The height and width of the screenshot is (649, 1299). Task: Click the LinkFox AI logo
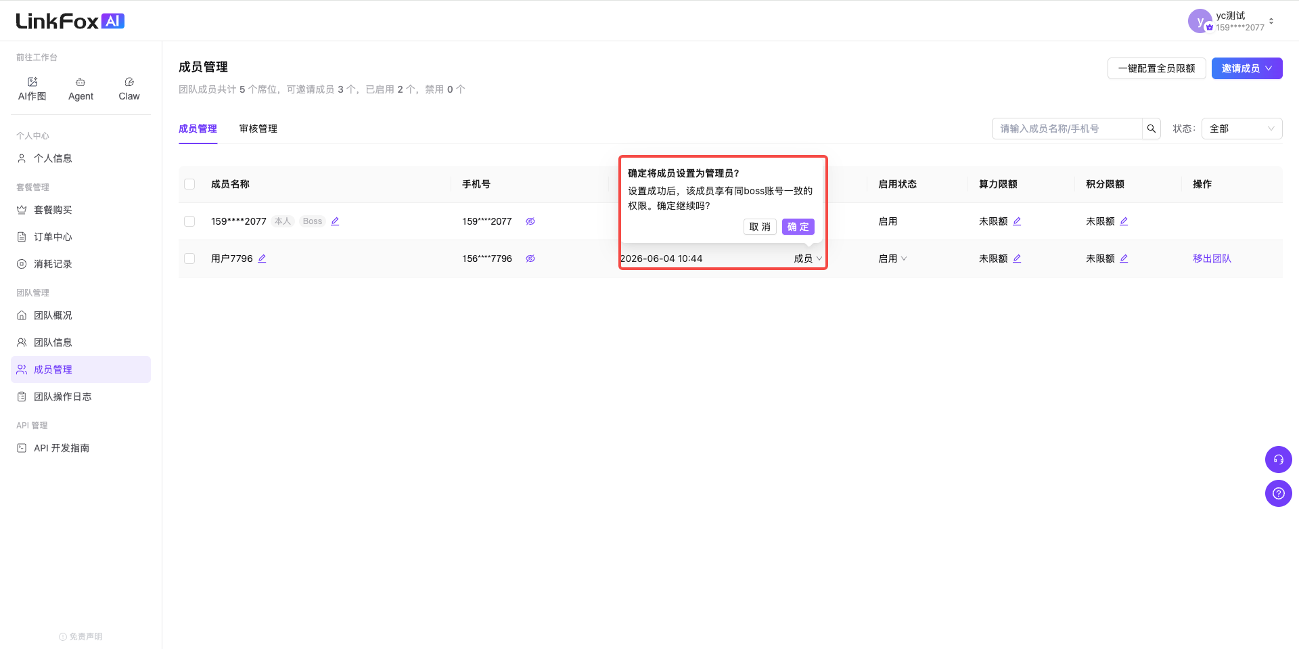[70, 21]
